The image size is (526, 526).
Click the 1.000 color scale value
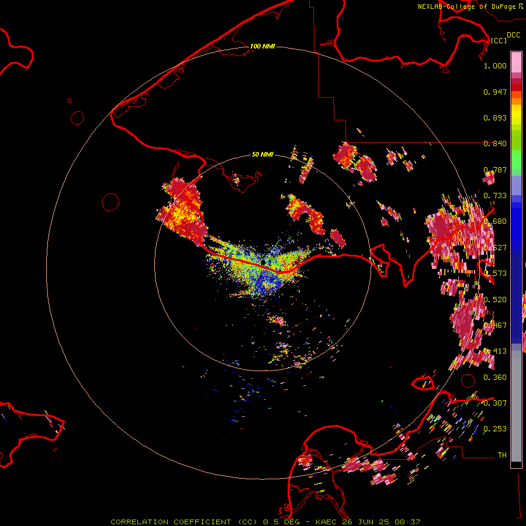[x=495, y=65]
